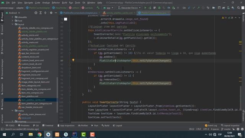Click the taskbar search magnifier
This screenshot has width=245, height=138.
(13, 135)
